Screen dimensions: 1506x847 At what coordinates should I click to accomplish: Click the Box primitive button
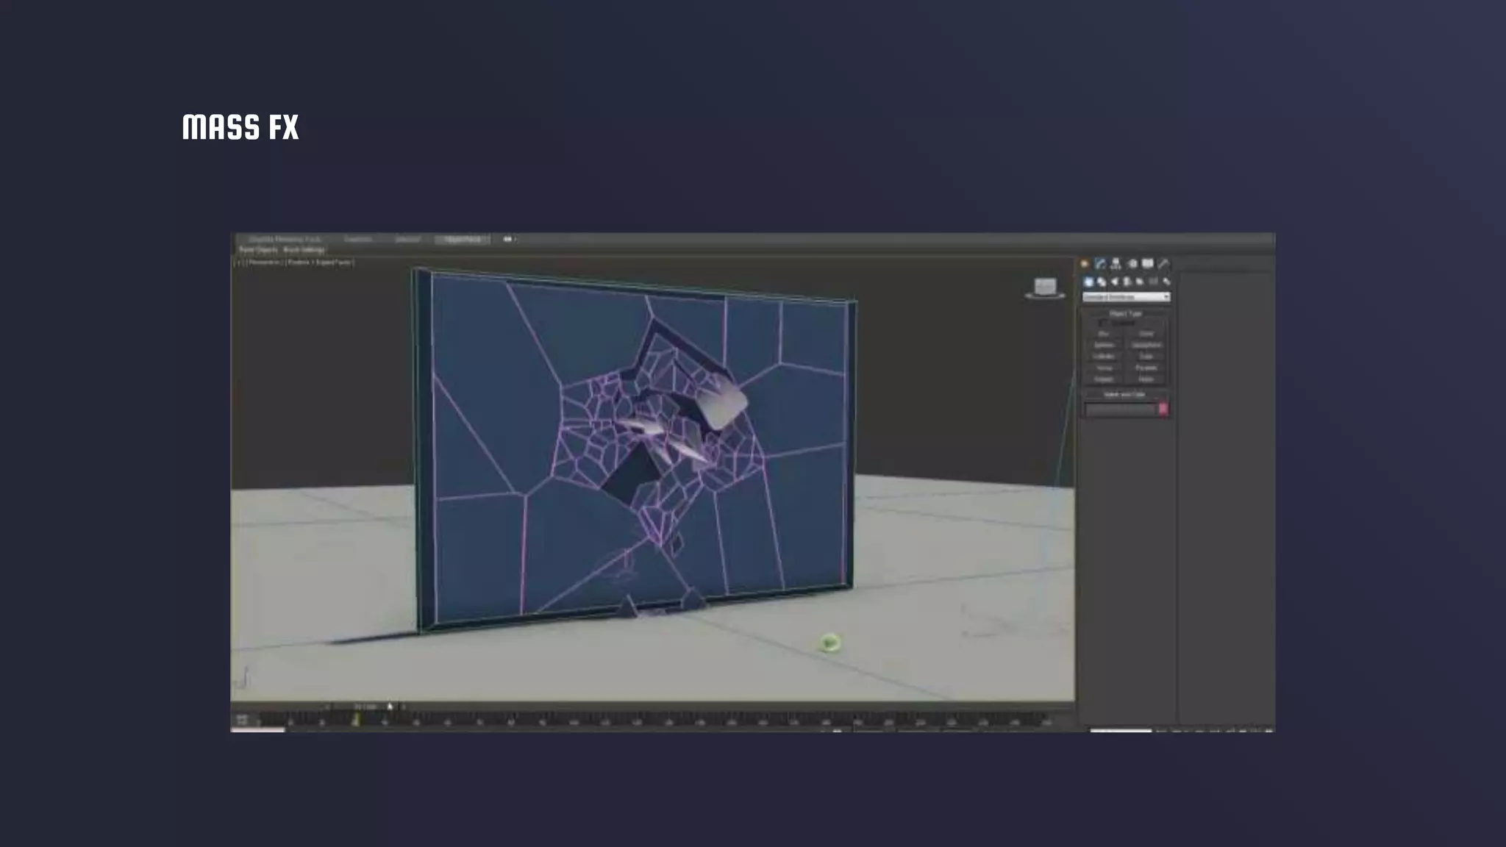click(x=1104, y=334)
